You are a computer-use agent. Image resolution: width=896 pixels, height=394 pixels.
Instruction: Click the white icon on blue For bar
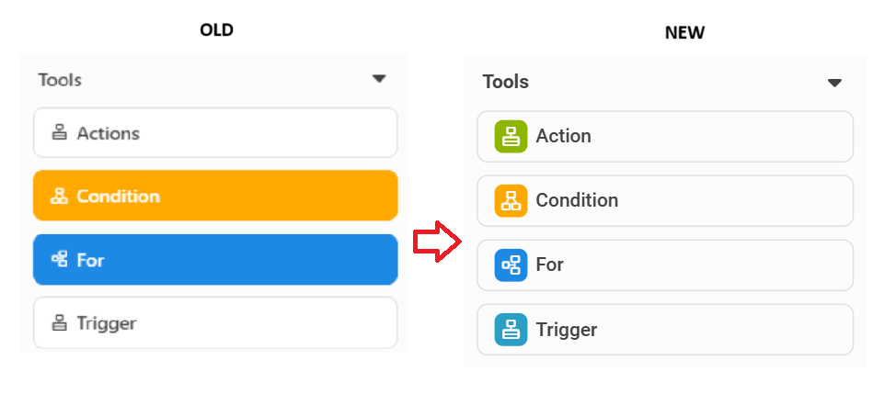(59, 260)
